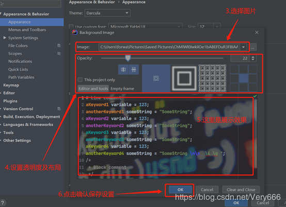Confirm the Background Image dialog with OK
The image size is (286, 207).
[180, 189]
